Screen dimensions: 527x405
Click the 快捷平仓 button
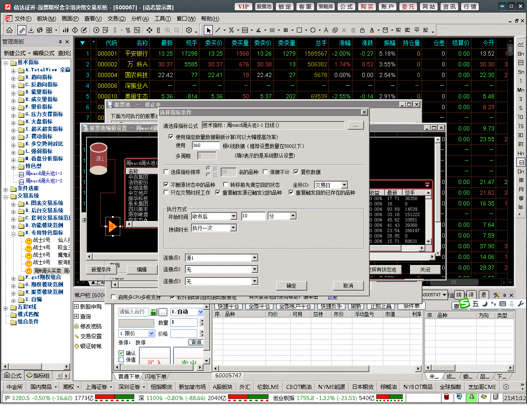click(228, 306)
